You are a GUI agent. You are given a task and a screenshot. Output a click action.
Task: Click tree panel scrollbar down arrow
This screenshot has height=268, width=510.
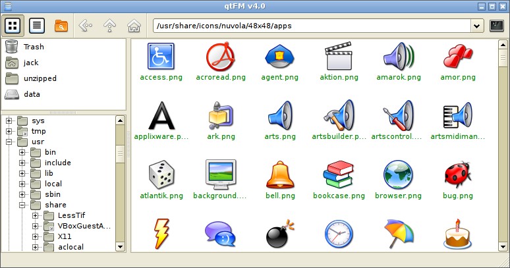tap(121, 247)
